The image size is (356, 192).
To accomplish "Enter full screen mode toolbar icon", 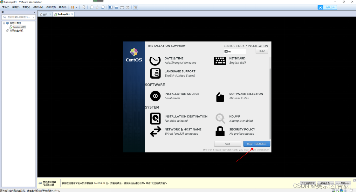I will tap(122, 7).
